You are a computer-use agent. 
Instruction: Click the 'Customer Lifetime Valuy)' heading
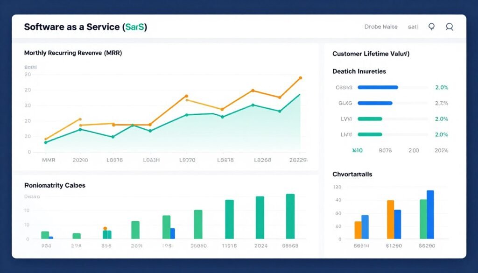[x=371, y=54]
